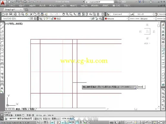Select the Rectangle tool in Draw toolbar
The width and height of the screenshot is (166, 124).
click(2, 38)
